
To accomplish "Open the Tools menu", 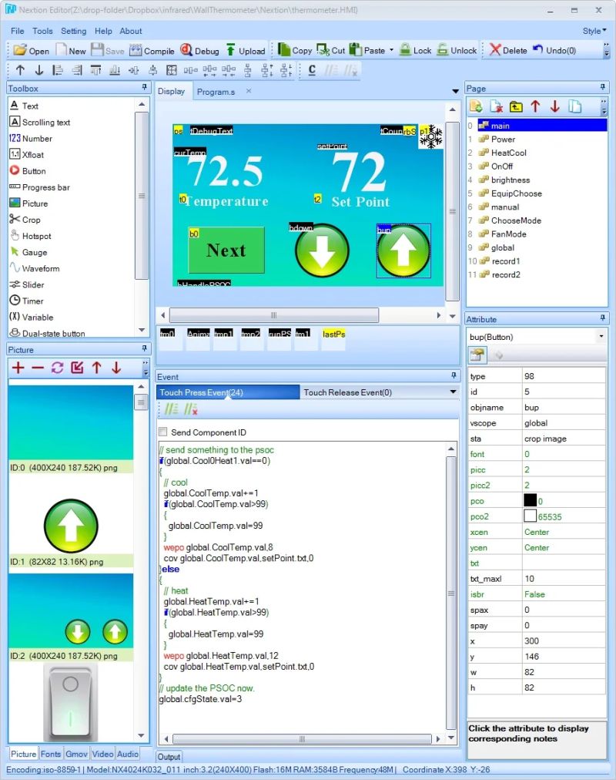I will coord(42,31).
